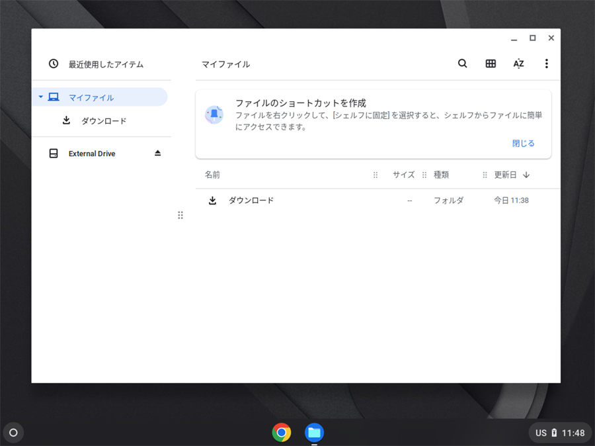The image size is (595, 446).
Task: Open system tray showing time 11:48
Action: tap(560, 433)
